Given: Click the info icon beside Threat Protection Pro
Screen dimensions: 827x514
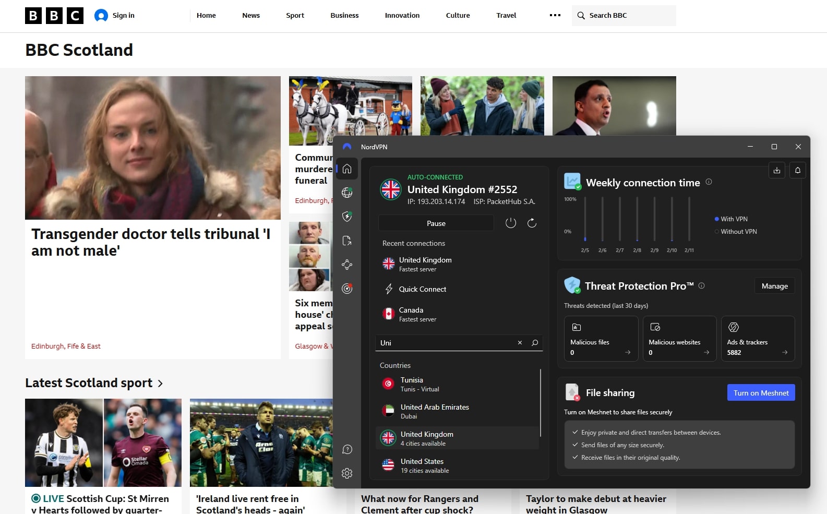Looking at the screenshot, I should pyautogui.click(x=701, y=286).
